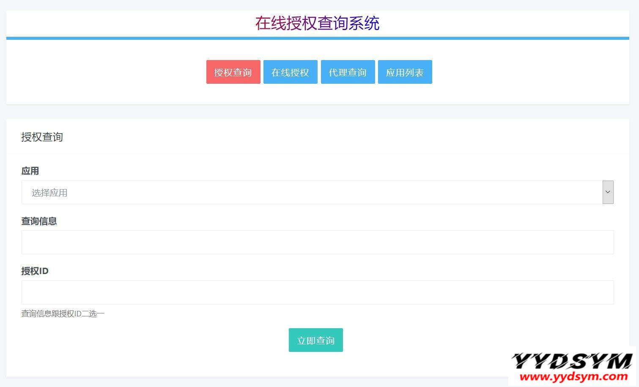This screenshot has width=639, height=387.
Task: Open the www.yydsym.com link
Action: 573,376
